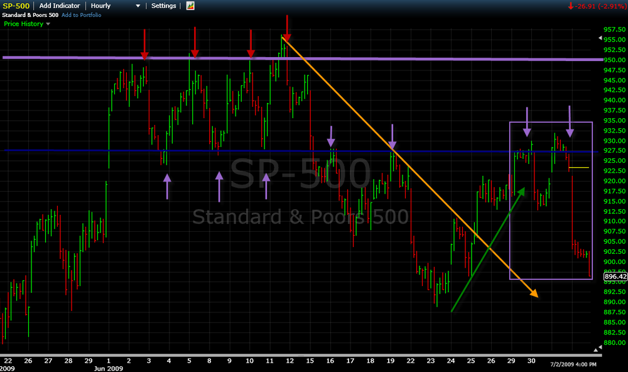Click the date label 3 on the time axis

coord(149,361)
